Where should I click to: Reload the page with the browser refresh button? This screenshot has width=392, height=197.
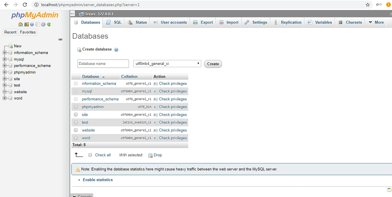[x=25, y=5]
